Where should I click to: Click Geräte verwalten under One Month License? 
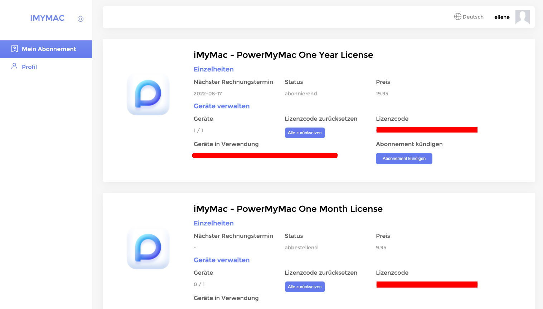(x=222, y=260)
